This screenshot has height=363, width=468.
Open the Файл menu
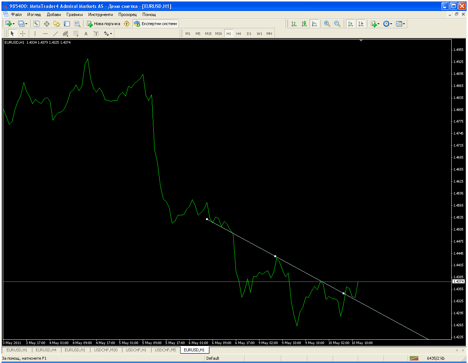coord(16,15)
